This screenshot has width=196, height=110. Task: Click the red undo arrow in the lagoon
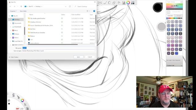point(18,108)
